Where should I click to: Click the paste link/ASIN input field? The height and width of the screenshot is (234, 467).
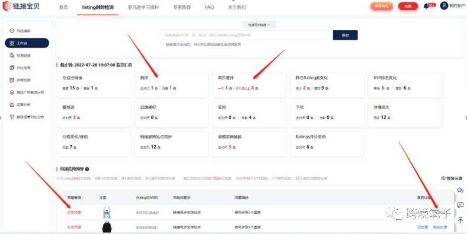(x=247, y=35)
